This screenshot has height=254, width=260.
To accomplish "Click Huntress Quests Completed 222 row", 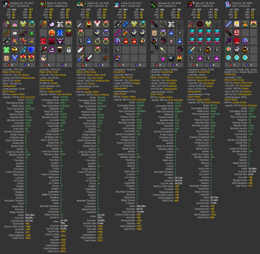I will (17, 131).
